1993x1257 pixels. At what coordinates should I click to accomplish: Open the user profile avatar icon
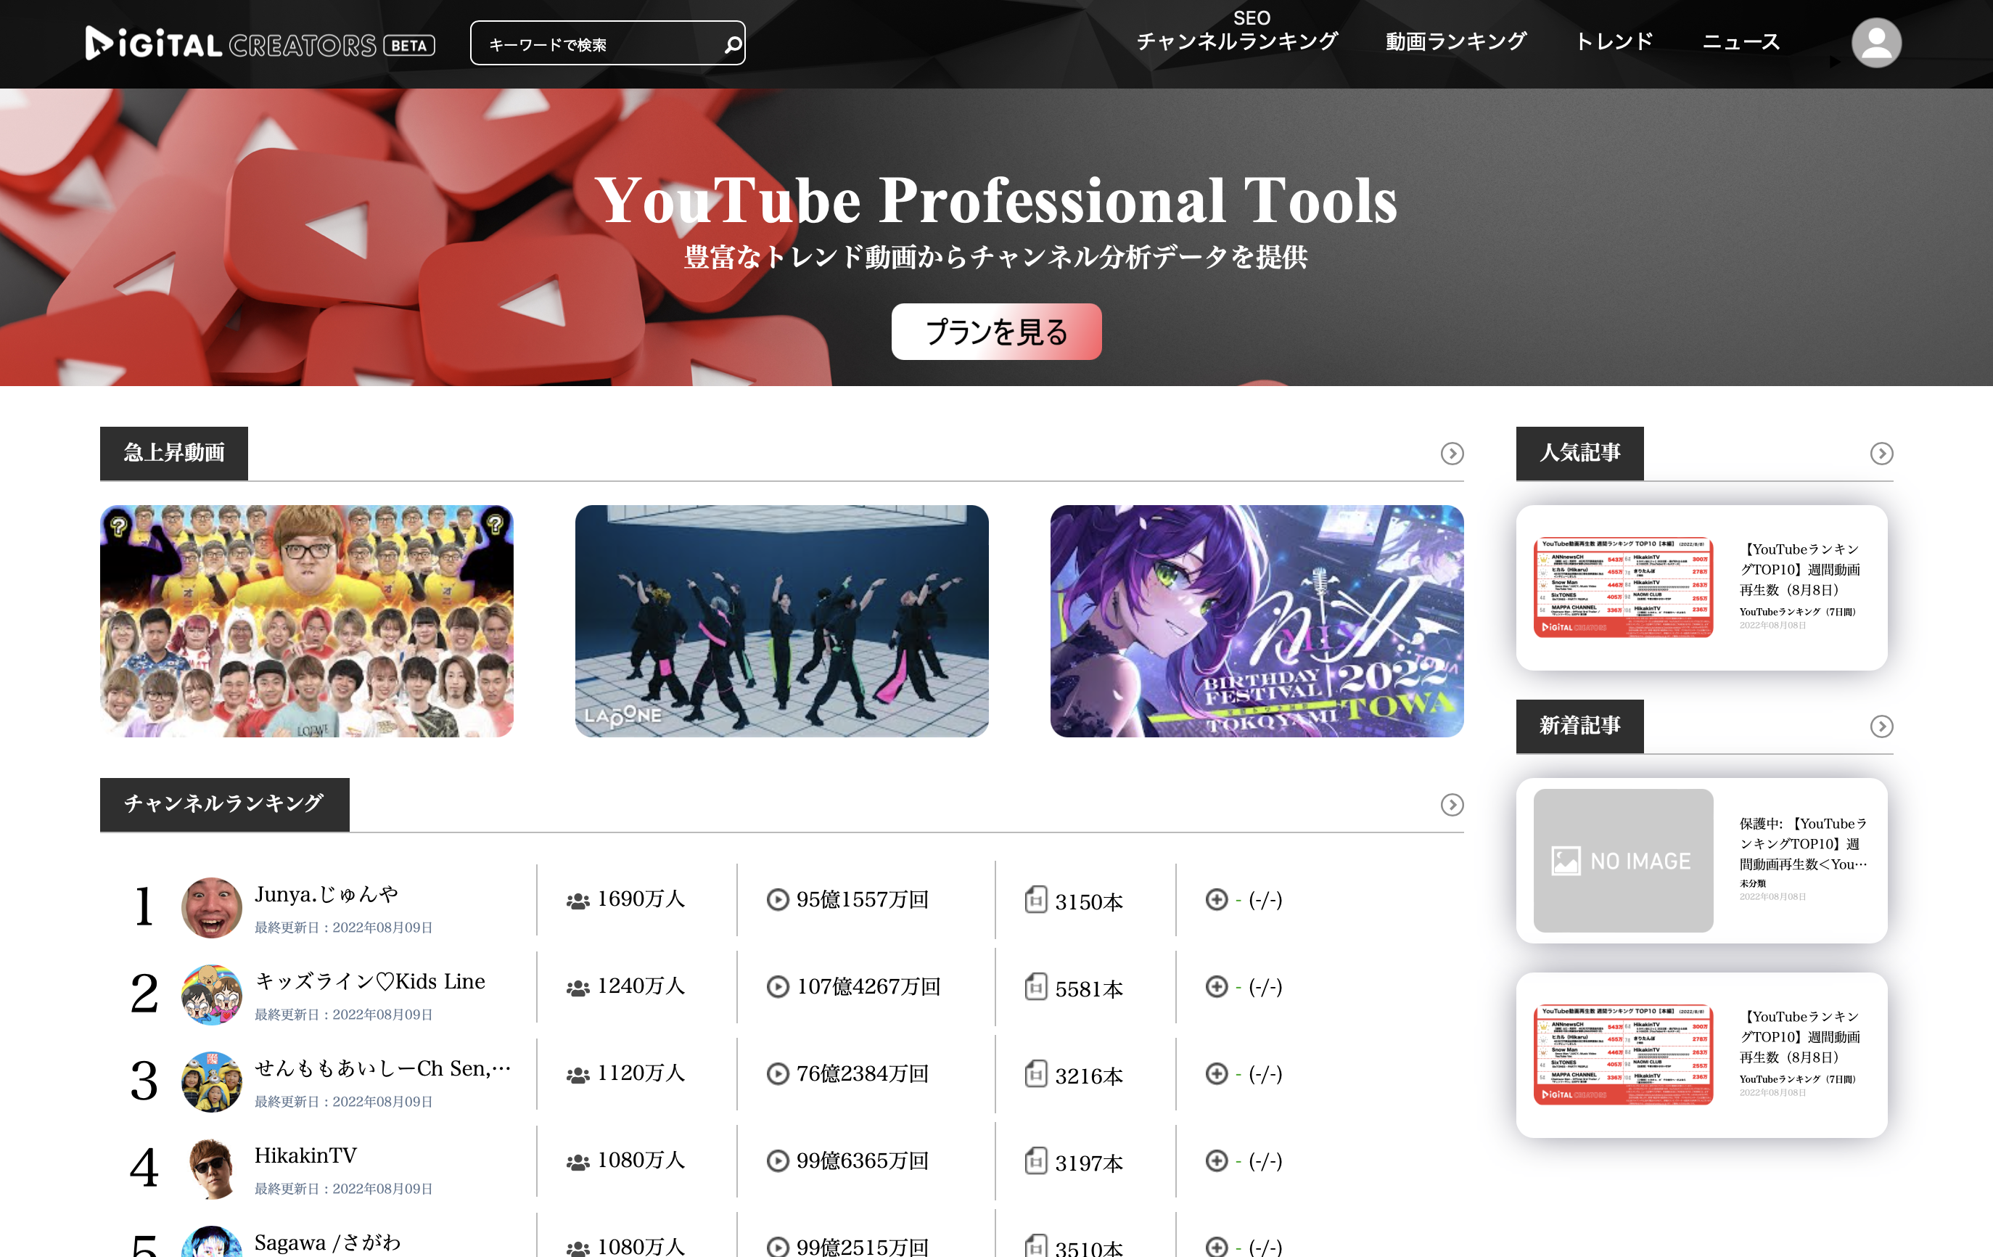[x=1875, y=42]
